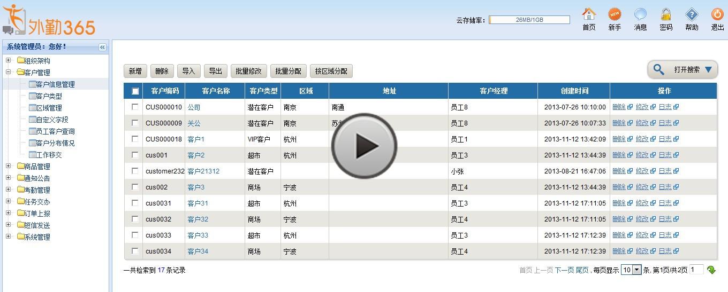Click the green go-to-page arrow icon
The image size is (728, 292).
[711, 270]
